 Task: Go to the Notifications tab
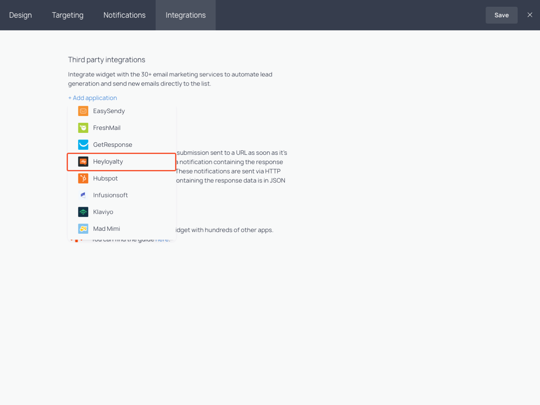point(124,15)
